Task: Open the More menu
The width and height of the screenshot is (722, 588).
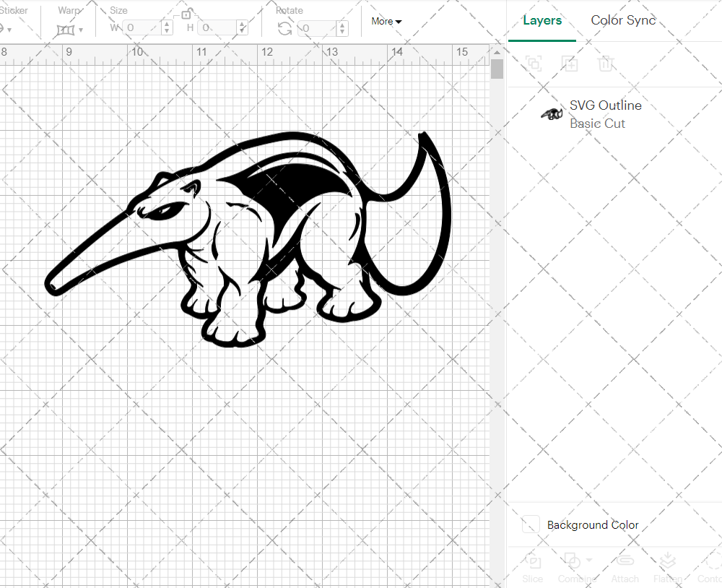Action: click(x=386, y=22)
